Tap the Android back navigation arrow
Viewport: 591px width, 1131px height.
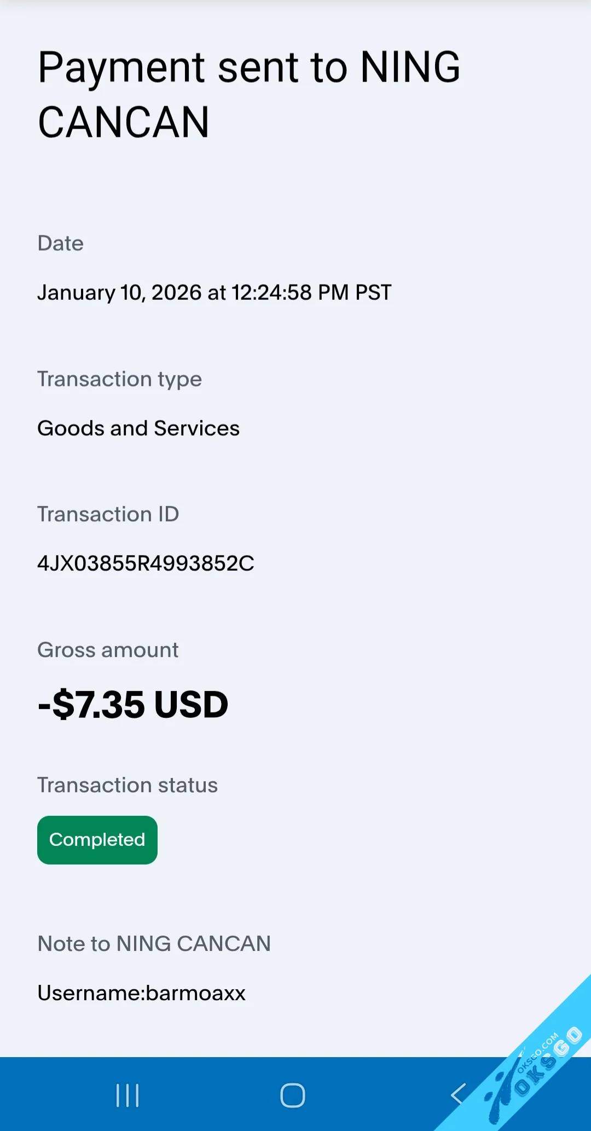coord(459,1094)
